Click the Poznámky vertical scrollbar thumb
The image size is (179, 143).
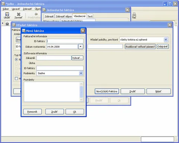tap(81, 92)
